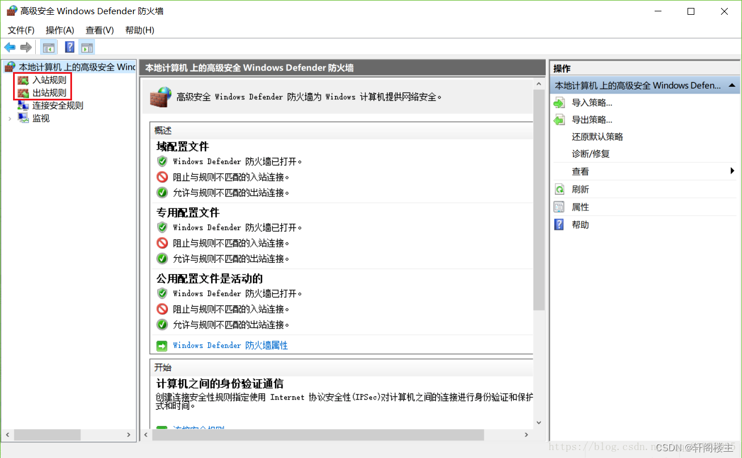Image resolution: width=742 pixels, height=458 pixels.
Task: Click 刷新 action text
Action: point(580,190)
